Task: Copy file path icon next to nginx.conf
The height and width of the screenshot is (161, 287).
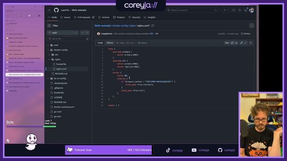Action: click(152, 25)
